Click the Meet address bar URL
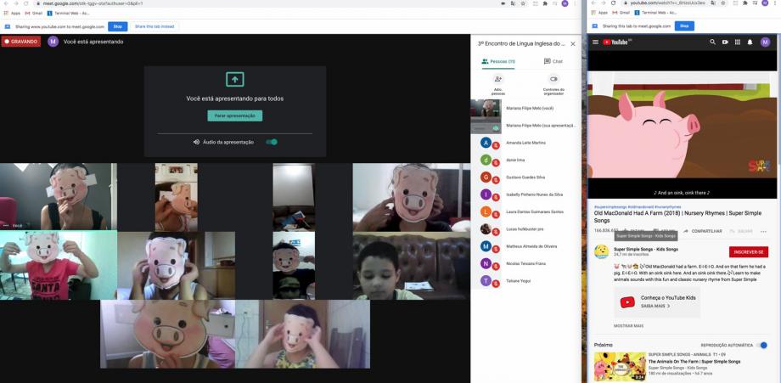This screenshot has width=781, height=383. [x=93, y=3]
